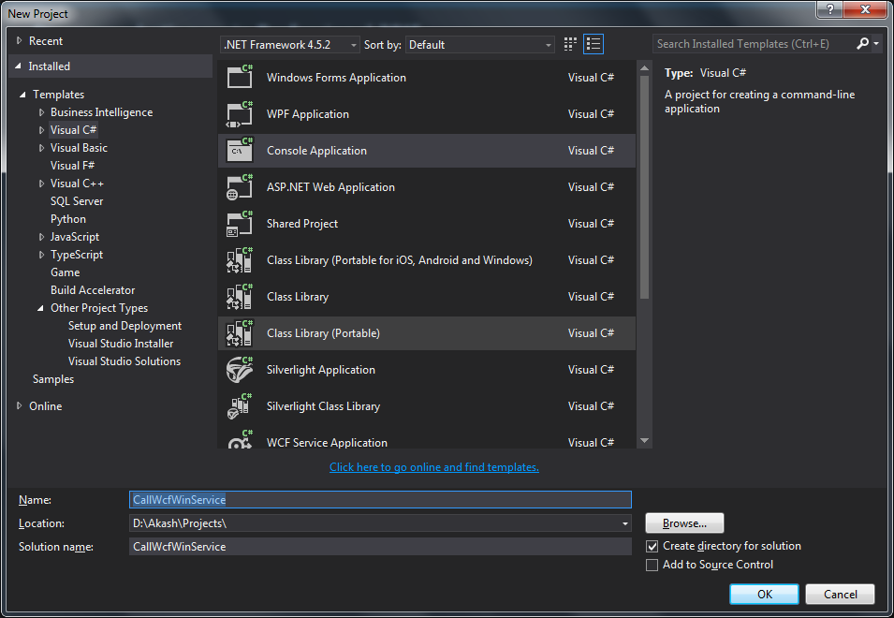Select the Console Application template icon
The height and width of the screenshot is (618, 894).
click(240, 150)
